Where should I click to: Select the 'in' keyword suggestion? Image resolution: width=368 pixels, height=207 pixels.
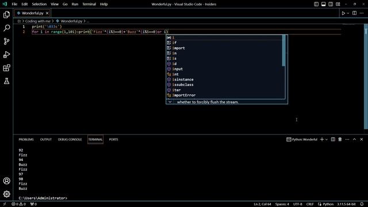click(224, 53)
